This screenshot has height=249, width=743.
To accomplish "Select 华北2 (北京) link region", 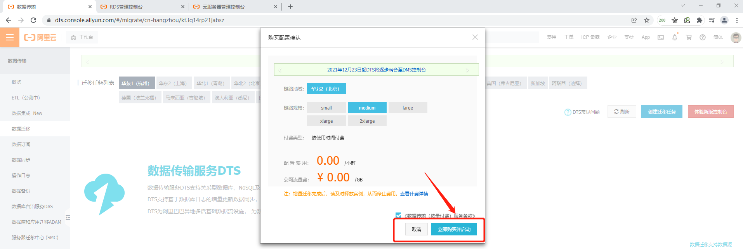I will pyautogui.click(x=326, y=89).
